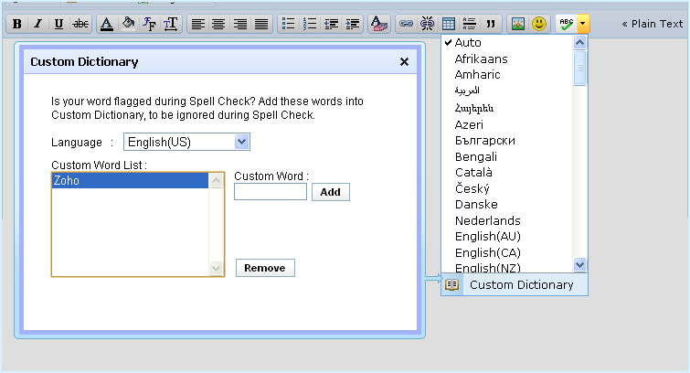690x373 pixels.
Task: Click the blockquote icon
Action: (x=493, y=25)
